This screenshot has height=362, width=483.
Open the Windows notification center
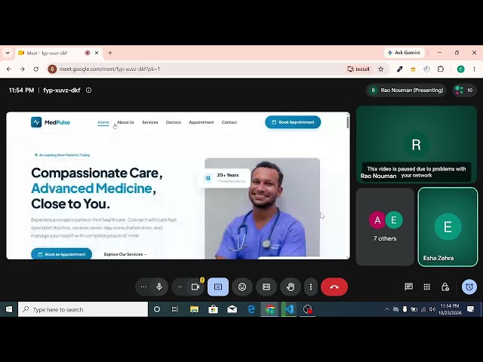click(x=470, y=309)
